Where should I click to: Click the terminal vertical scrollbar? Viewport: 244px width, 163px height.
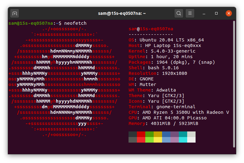(234, 84)
